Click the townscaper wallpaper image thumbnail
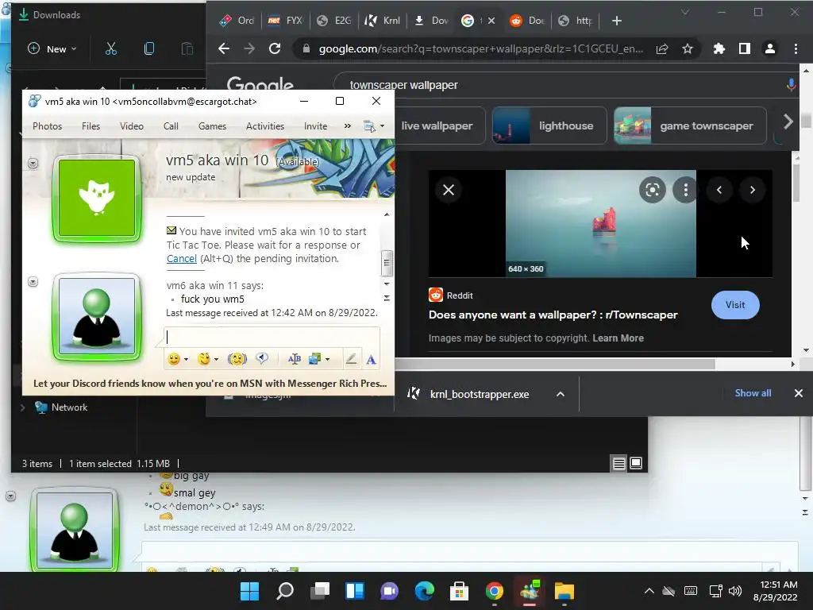This screenshot has height=610, width=813. pyautogui.click(x=600, y=223)
